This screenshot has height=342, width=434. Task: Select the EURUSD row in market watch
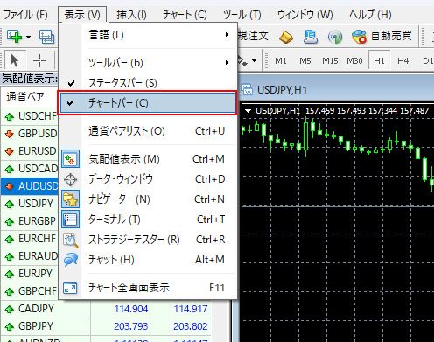click(30, 151)
